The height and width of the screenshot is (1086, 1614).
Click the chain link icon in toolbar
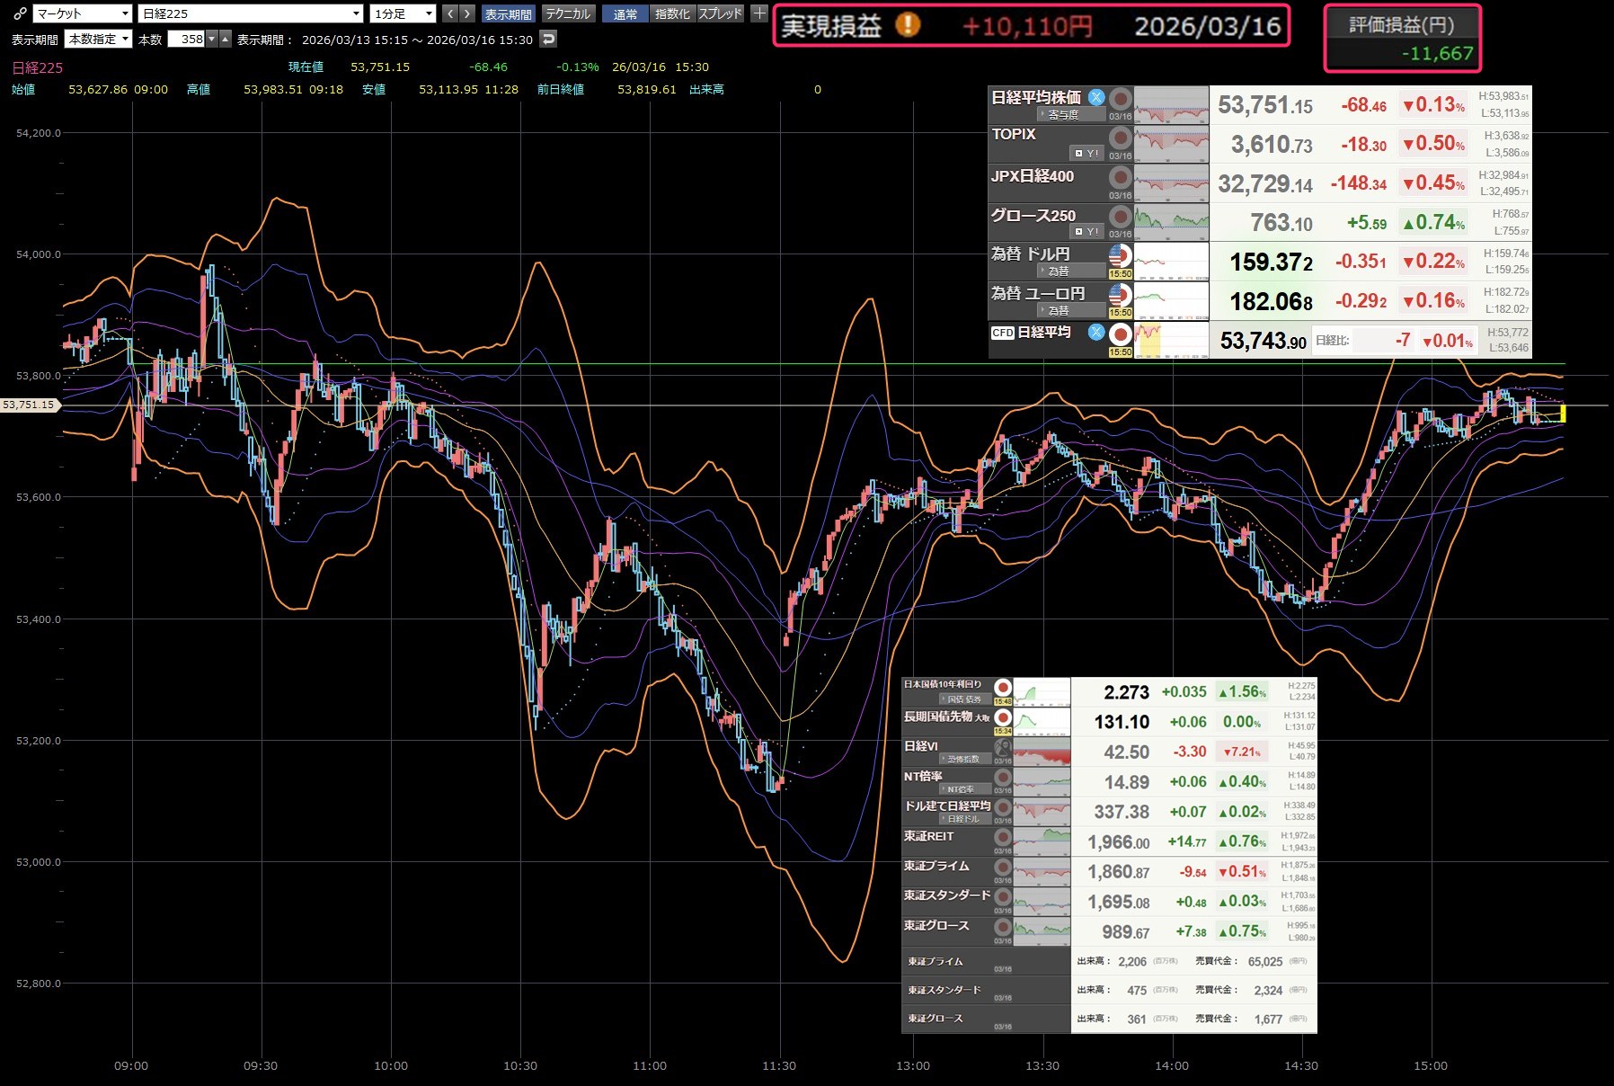pyautogui.click(x=20, y=13)
